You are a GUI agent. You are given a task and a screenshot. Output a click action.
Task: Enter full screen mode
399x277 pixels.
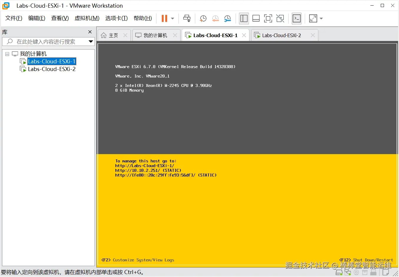pyautogui.click(x=268, y=18)
